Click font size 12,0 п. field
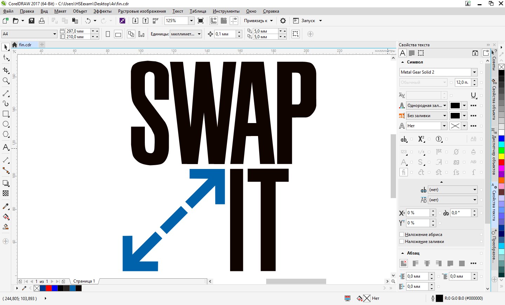Image resolution: width=505 pixels, height=305 pixels. point(463,82)
